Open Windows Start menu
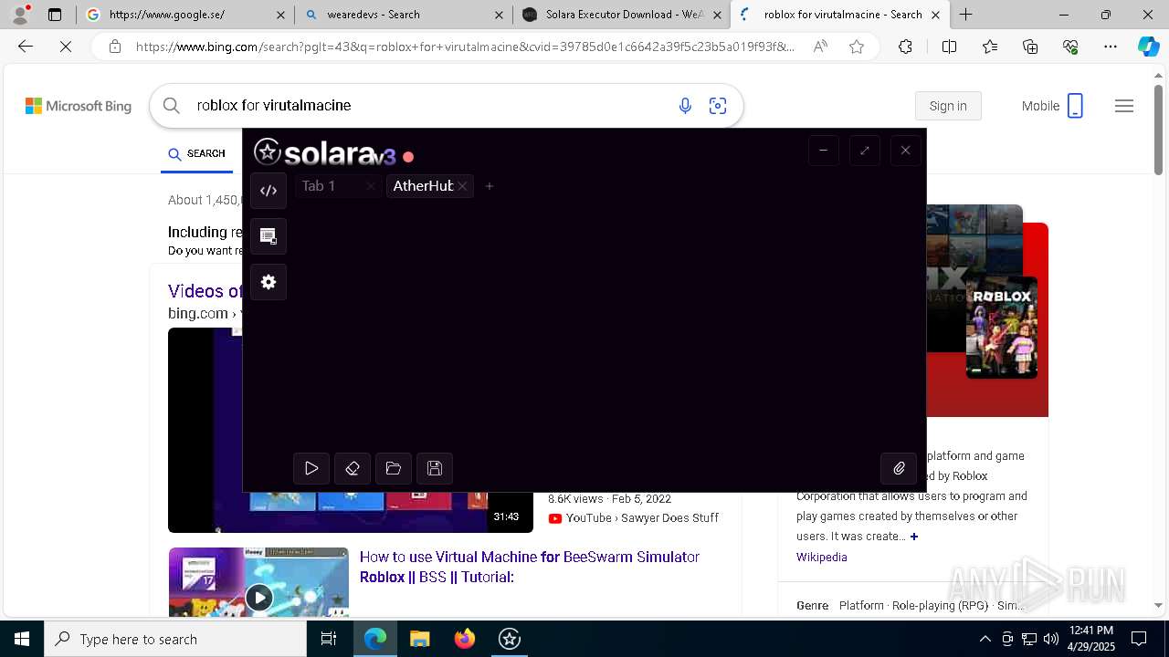Viewport: 1169px width, 657px height. pyautogui.click(x=22, y=639)
